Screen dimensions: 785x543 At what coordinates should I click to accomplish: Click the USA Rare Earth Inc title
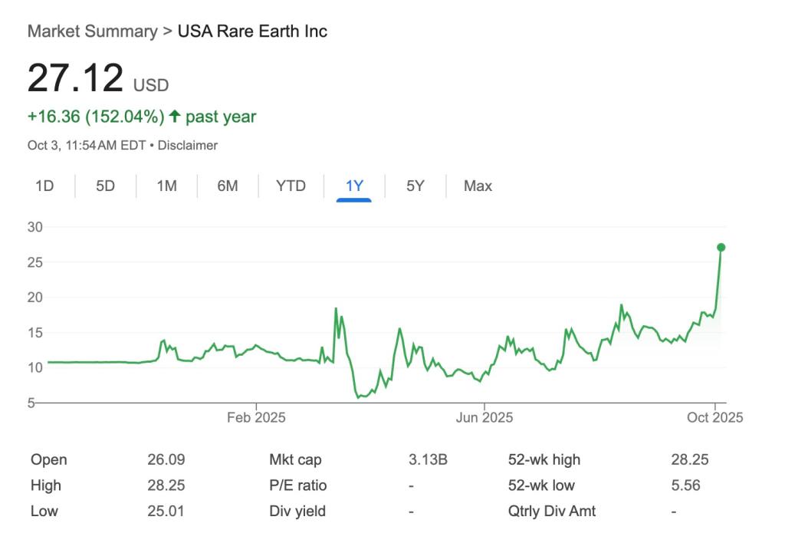click(252, 31)
